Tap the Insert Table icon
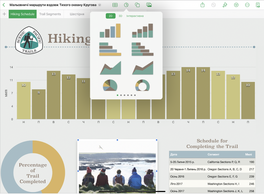This screenshot has height=194, width=264. (x=115, y=5)
